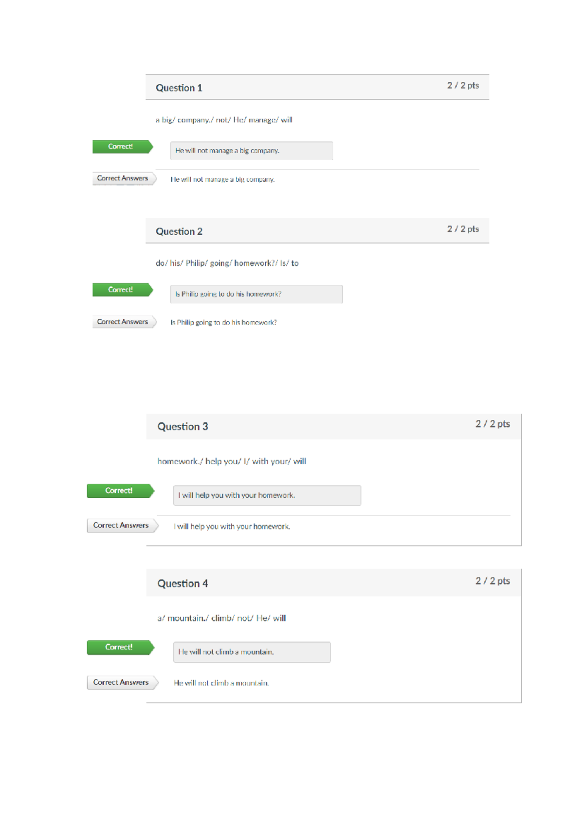Click the Question 3 answer input field

click(267, 495)
